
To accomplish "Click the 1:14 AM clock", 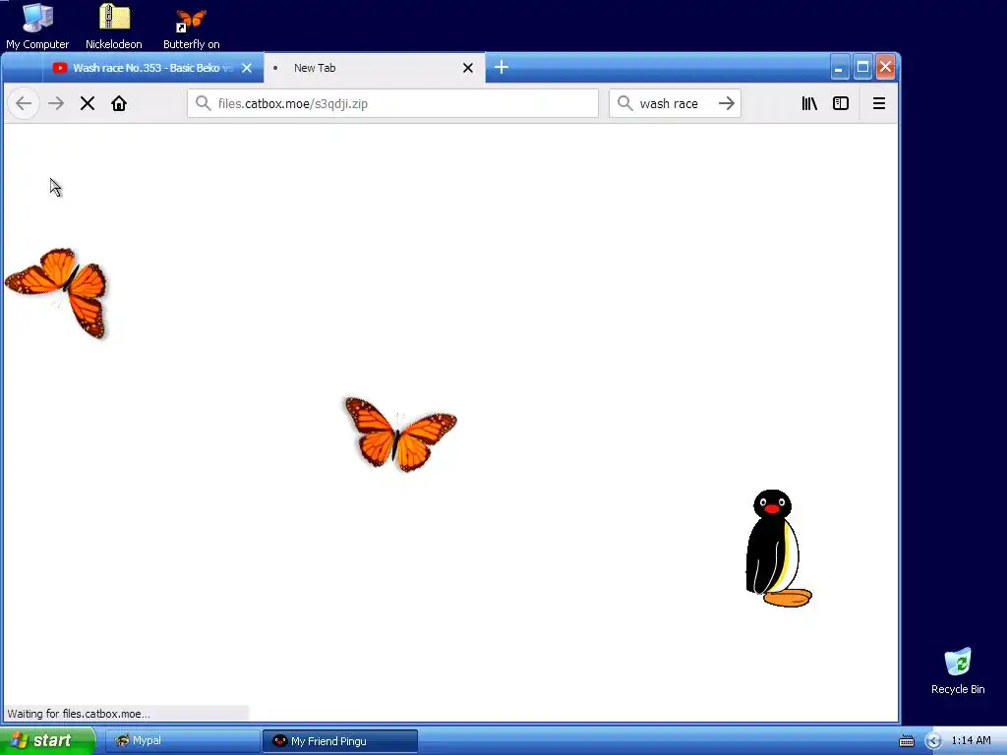I will click(971, 740).
